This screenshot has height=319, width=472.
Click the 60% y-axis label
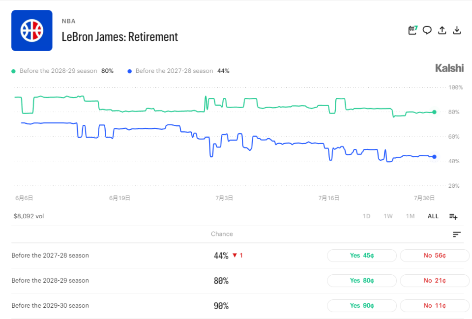click(454, 137)
